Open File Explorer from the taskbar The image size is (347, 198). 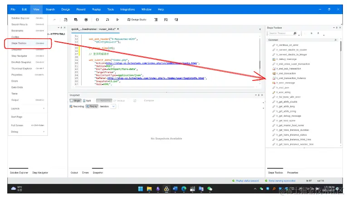(x=149, y=189)
